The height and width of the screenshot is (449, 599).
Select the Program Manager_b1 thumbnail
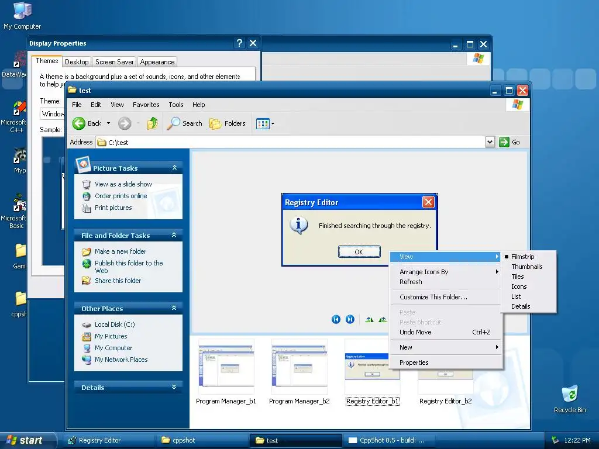(x=226, y=367)
